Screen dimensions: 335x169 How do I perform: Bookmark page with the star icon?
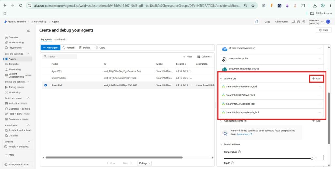[x=253, y=6]
